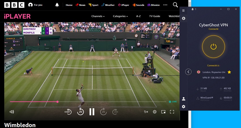Click the pink iPLAYER logo
This screenshot has height=128, width=241.
(x=17, y=16)
